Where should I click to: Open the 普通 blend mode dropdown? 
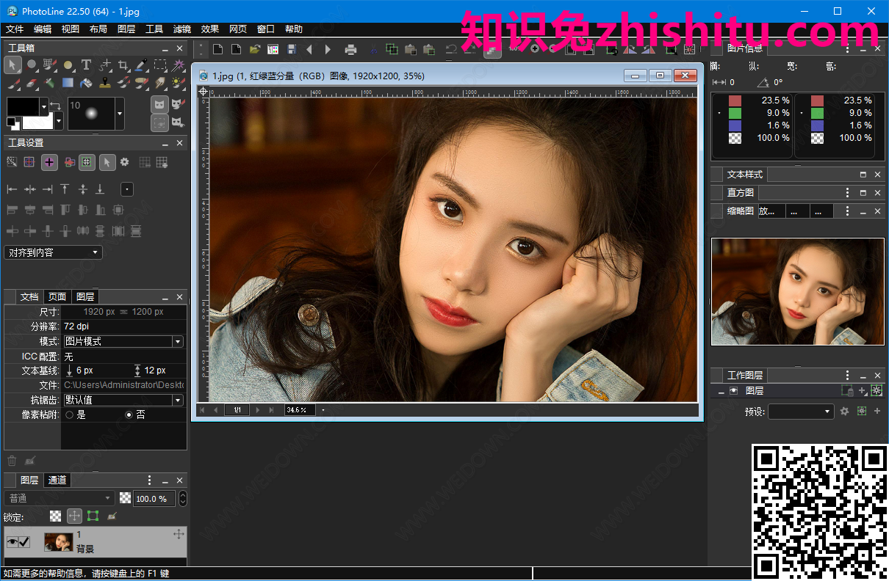[x=59, y=498]
